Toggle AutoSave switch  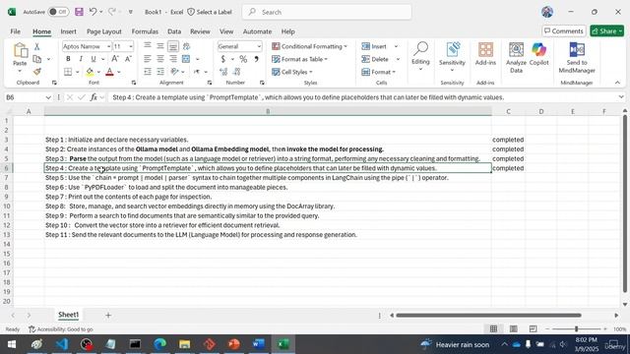tap(58, 12)
